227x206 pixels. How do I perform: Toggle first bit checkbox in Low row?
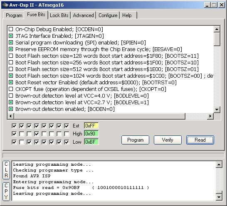click(14, 142)
